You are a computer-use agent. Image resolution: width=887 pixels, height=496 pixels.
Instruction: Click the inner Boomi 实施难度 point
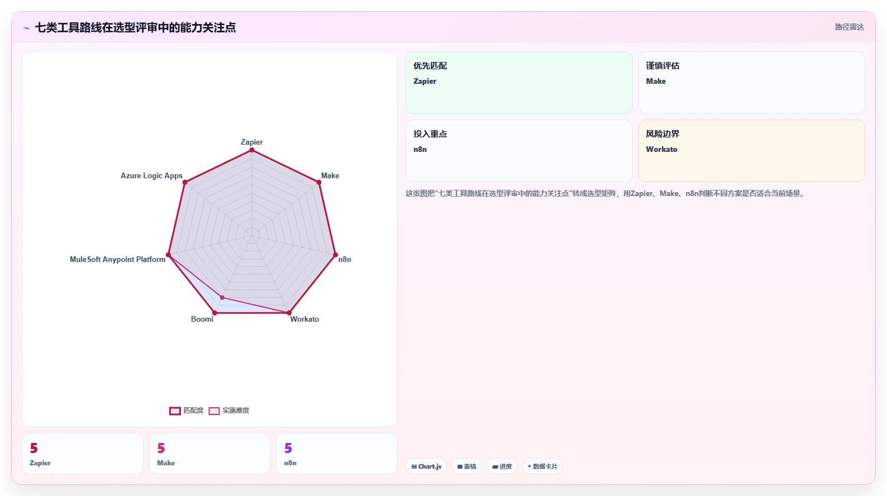(222, 298)
